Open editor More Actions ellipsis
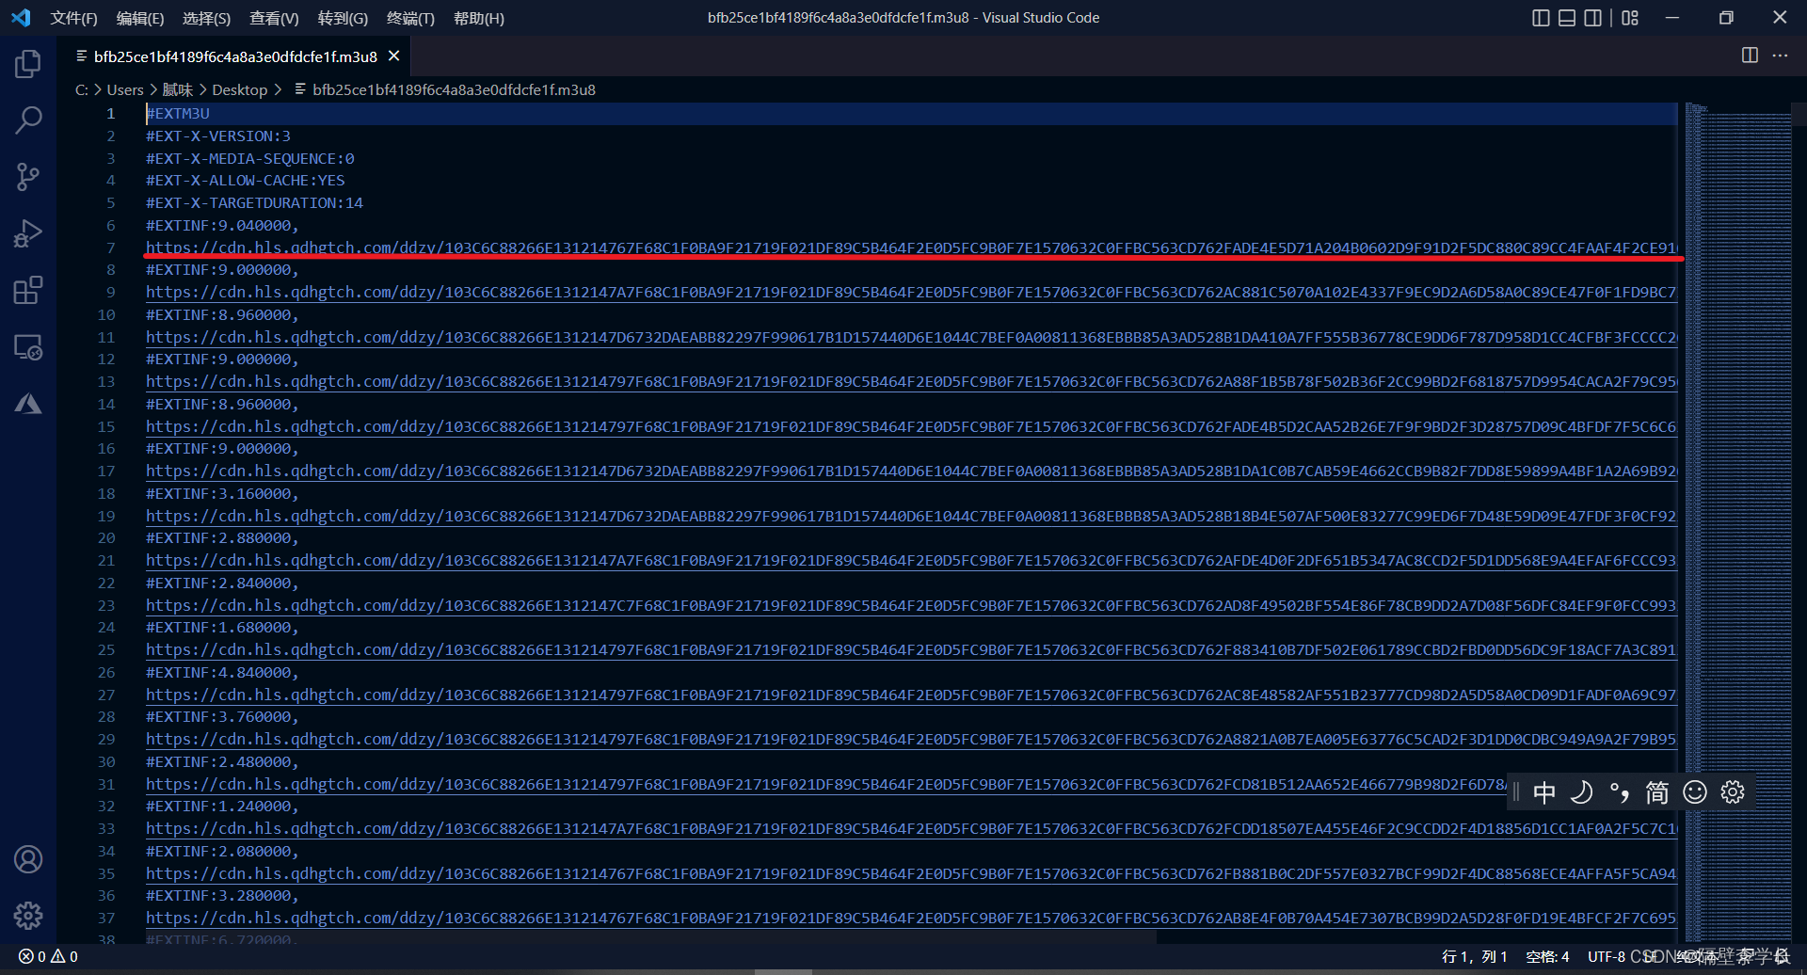Image resolution: width=1807 pixels, height=975 pixels. pos(1780,56)
